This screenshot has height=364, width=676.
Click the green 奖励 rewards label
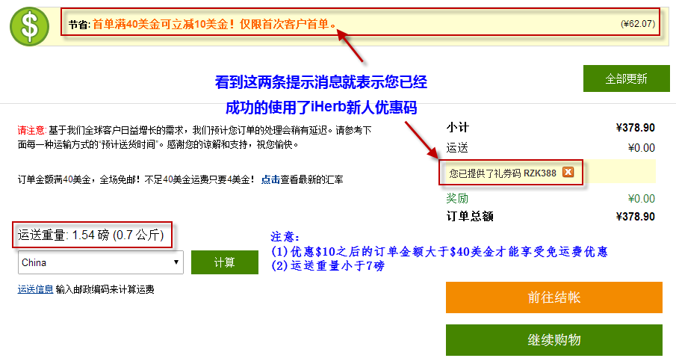coord(457,198)
